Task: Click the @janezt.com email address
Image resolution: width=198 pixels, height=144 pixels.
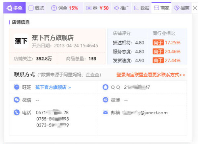Action: click(x=145, y=113)
